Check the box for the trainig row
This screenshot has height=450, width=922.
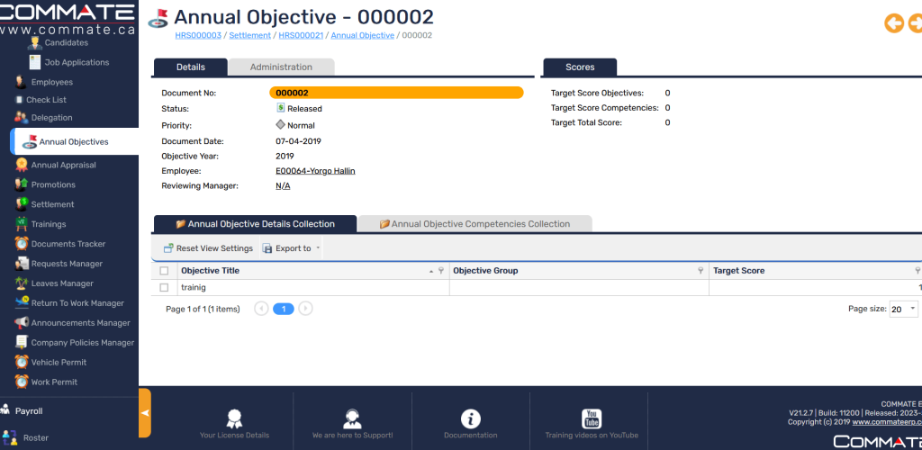pos(164,288)
